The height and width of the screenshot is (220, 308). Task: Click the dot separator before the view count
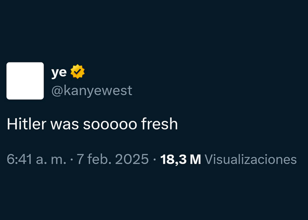point(154,159)
